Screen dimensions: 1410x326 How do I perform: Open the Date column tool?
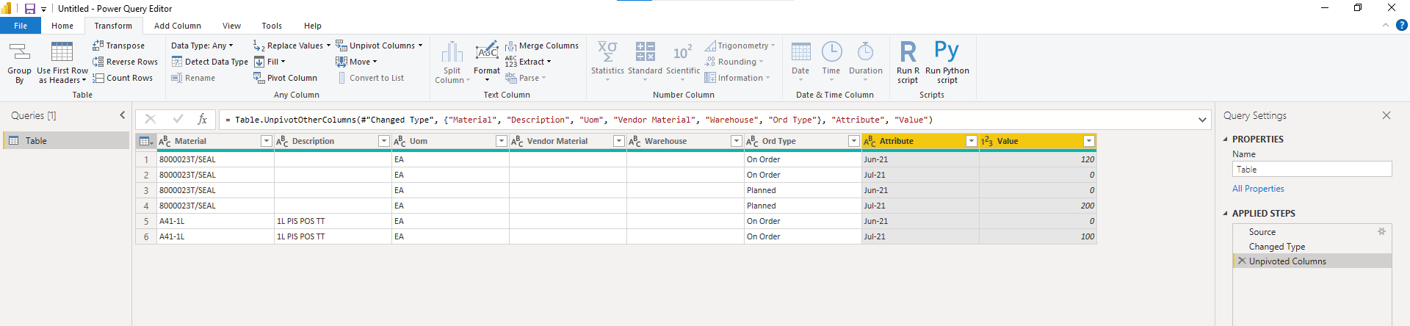[x=800, y=62]
